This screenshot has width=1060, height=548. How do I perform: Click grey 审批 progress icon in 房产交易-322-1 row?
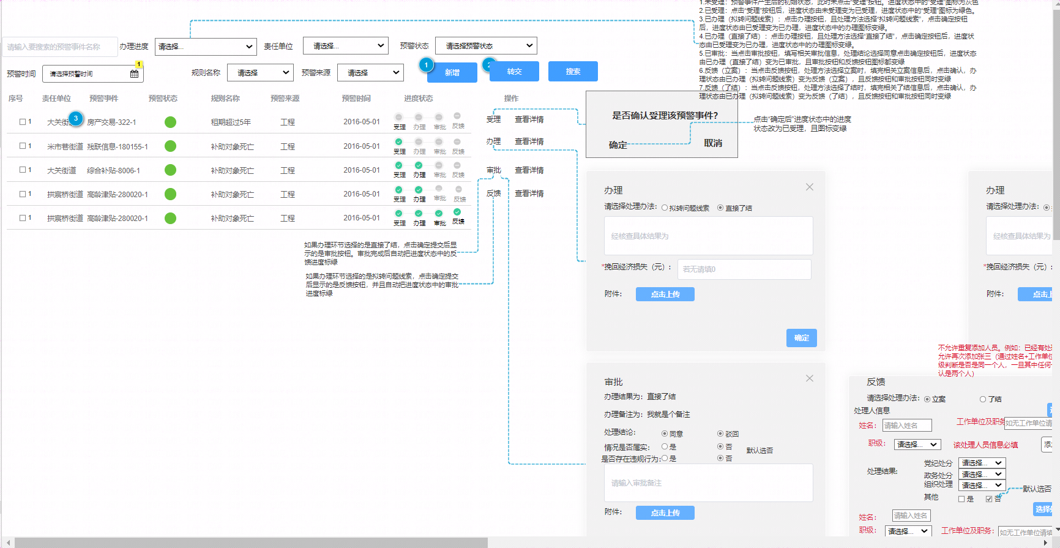[439, 117]
